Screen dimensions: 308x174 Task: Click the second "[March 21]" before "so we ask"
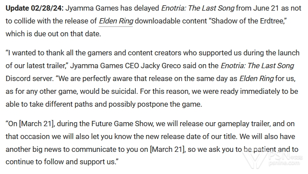[x=167, y=149]
